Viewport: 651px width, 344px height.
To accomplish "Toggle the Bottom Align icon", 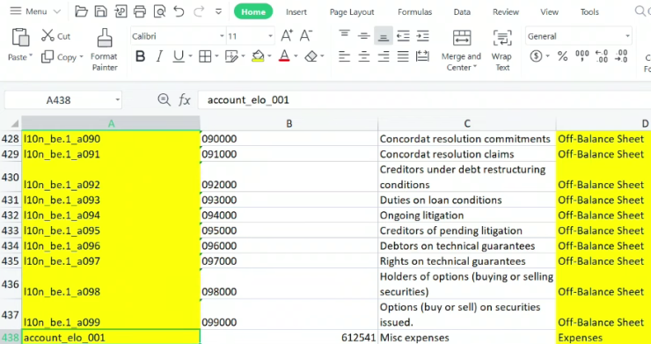I will pyautogui.click(x=384, y=36).
